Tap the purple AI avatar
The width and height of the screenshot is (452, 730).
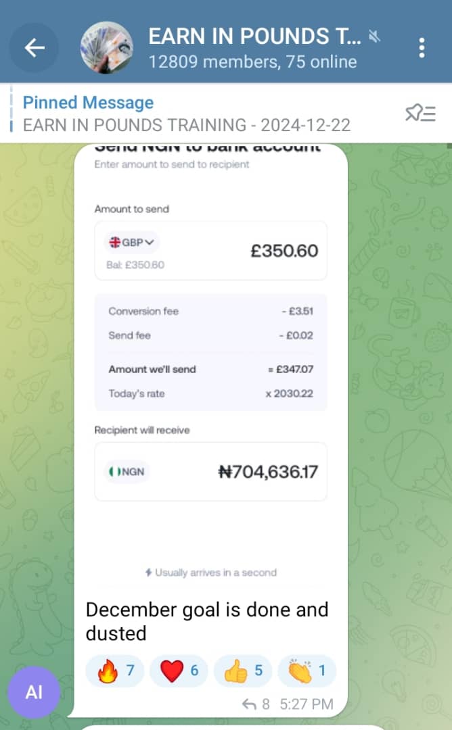34,693
